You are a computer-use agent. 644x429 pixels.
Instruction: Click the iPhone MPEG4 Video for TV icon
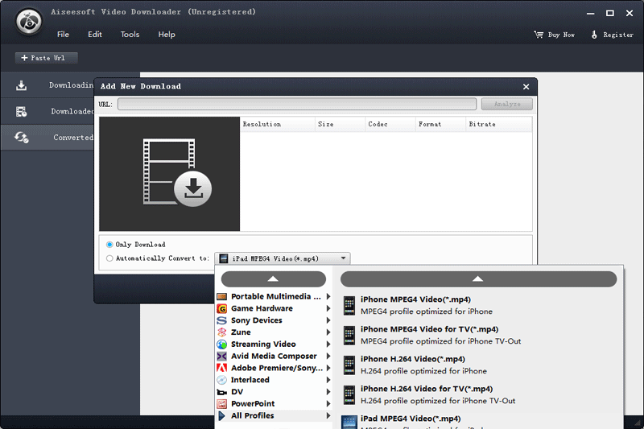tap(349, 336)
